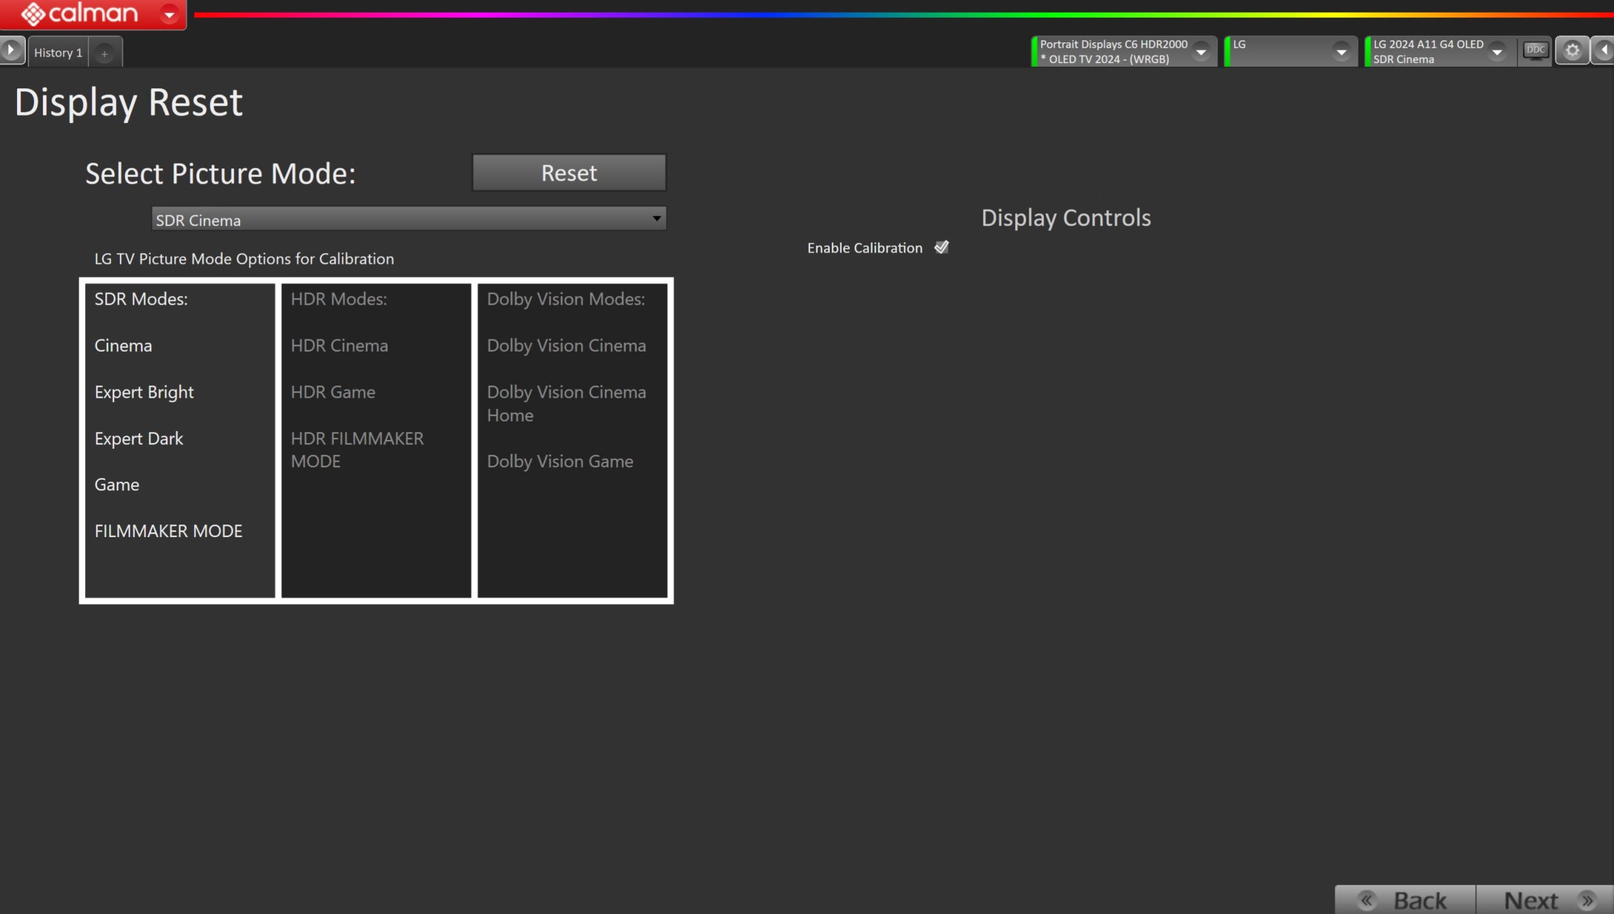Expand the Calman menu dropdown arrow
The width and height of the screenshot is (1614, 914).
[x=169, y=14]
